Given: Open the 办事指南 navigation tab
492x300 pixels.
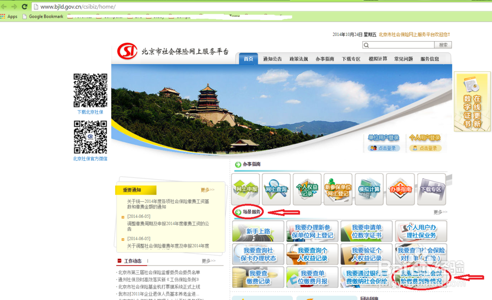Looking at the screenshot, I should (325, 59).
